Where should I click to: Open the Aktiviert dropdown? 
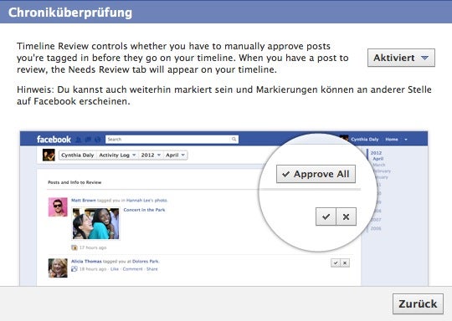point(401,58)
